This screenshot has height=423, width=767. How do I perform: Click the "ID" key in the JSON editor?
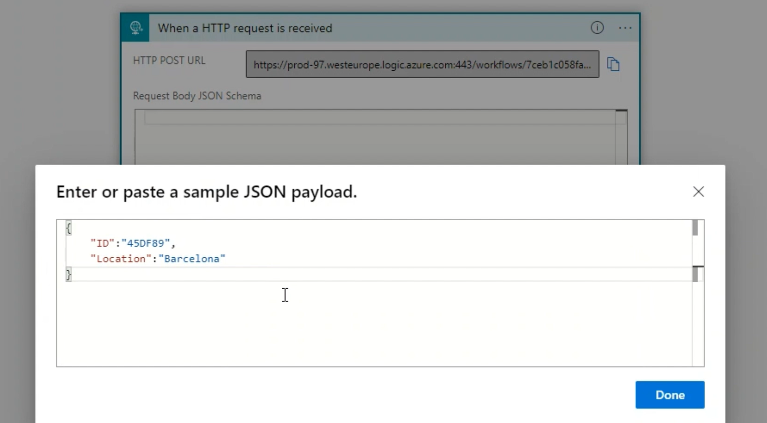click(102, 243)
